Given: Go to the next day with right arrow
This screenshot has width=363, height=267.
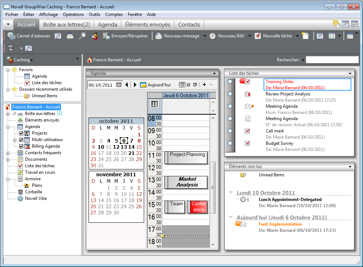Looking at the screenshot, I should click(135, 85).
